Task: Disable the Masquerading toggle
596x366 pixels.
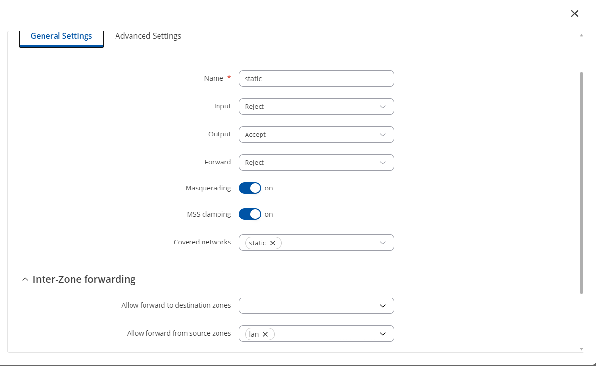Action: [x=250, y=188]
